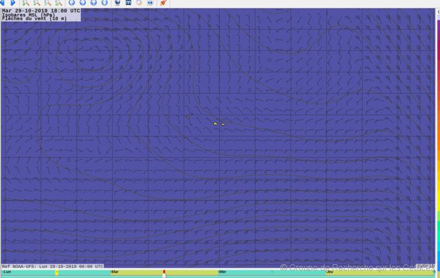The height and width of the screenshot is (278, 440).
Task: Jump to 'Jeu' on the timeline
Action: click(330, 272)
